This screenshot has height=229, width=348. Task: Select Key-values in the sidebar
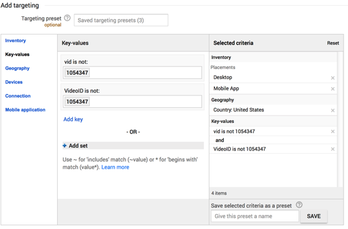[x=18, y=55]
